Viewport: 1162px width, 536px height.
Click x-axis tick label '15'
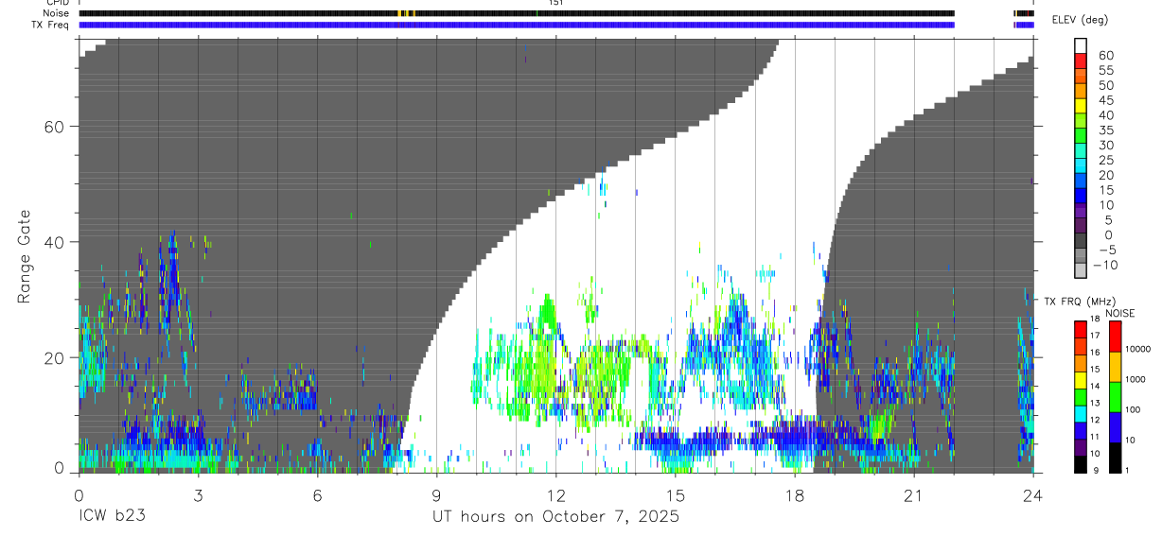[x=675, y=495]
